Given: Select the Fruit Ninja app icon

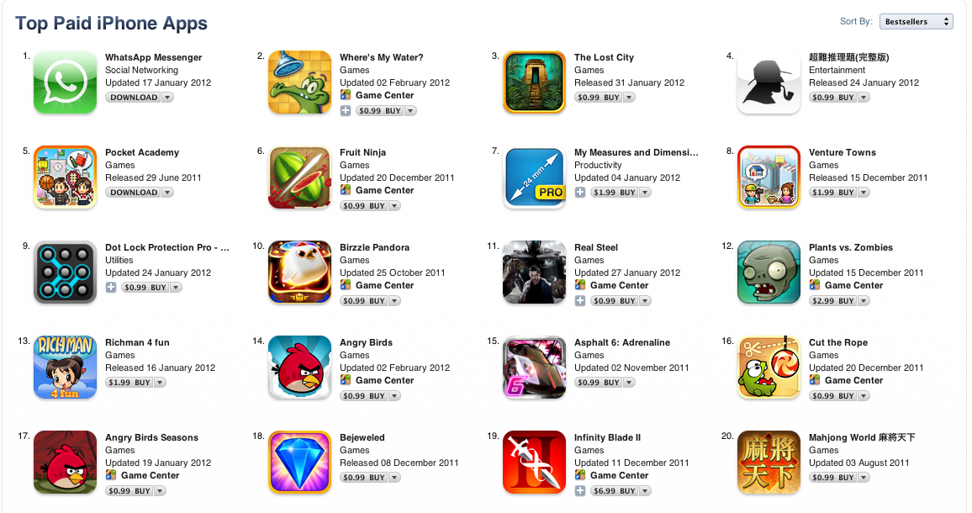Looking at the screenshot, I should click(299, 177).
